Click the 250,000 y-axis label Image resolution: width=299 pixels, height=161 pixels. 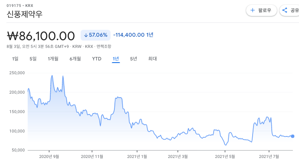click(17, 73)
